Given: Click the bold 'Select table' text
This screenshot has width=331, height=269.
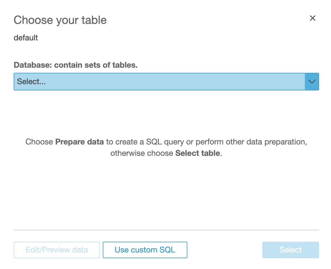Looking at the screenshot, I should 198,153.
